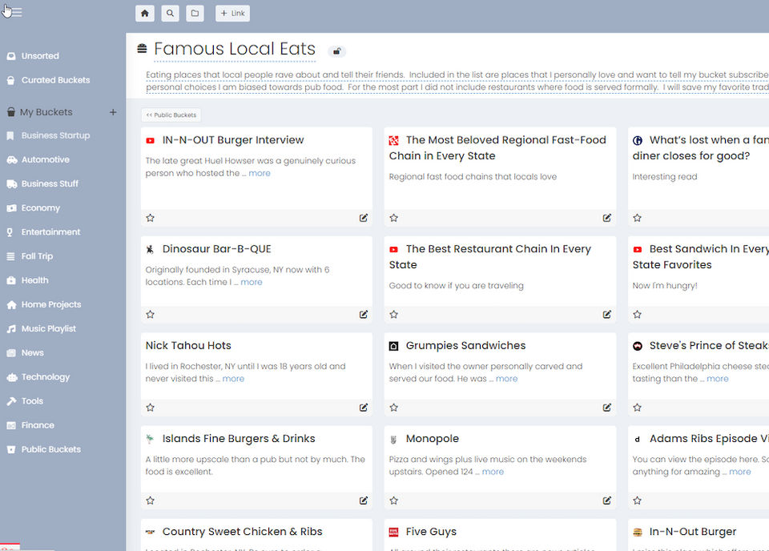Open Business Startup bucket
This screenshot has height=551, width=769.
pos(55,135)
